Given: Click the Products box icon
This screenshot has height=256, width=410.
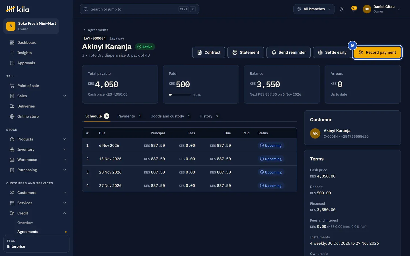Looking at the screenshot, I should pyautogui.click(x=12, y=139).
